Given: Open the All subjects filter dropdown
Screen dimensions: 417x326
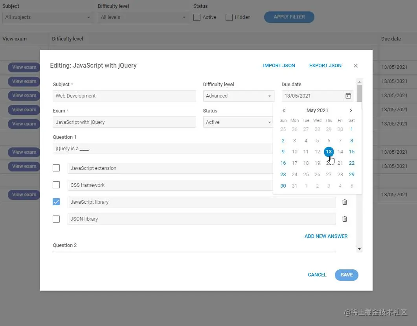Looking at the screenshot, I should click(48, 17).
